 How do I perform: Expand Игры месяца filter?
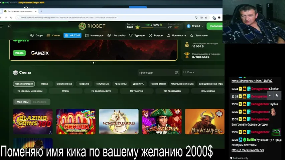pyautogui.click(x=208, y=91)
